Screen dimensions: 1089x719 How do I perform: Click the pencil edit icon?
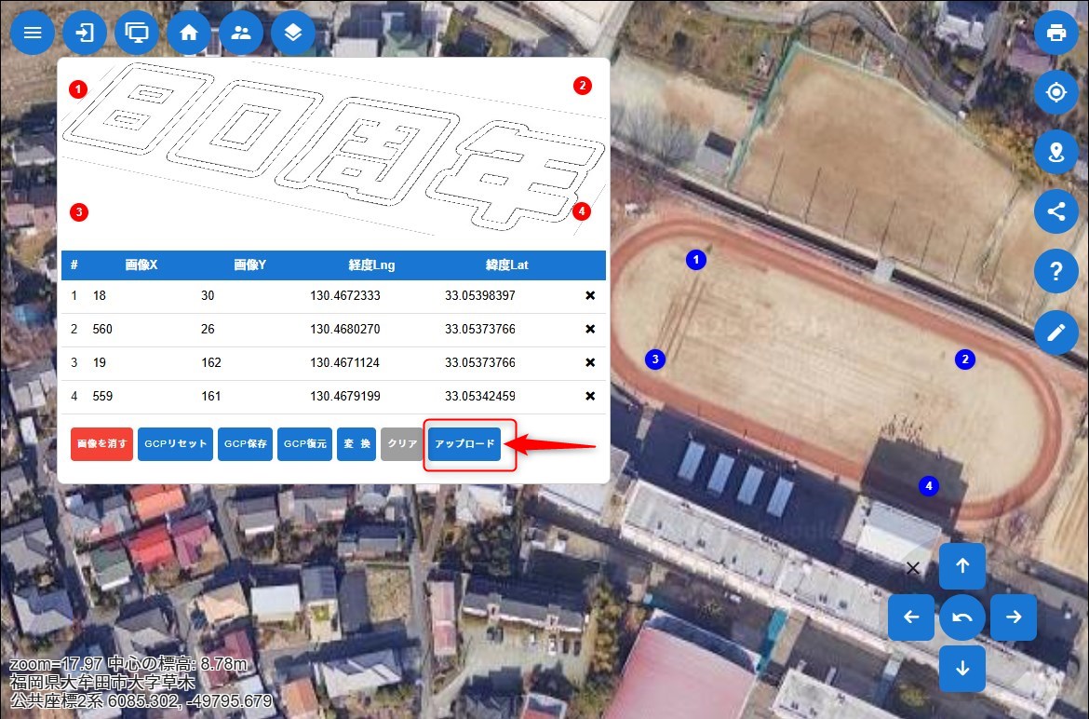click(1055, 332)
